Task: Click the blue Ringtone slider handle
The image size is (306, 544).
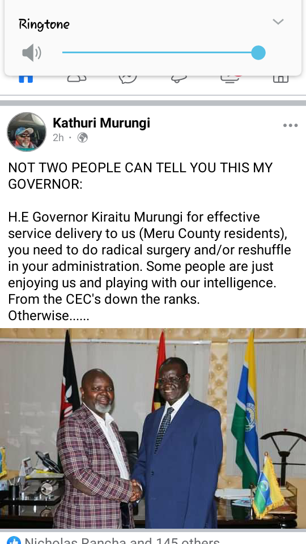Action: pyautogui.click(x=258, y=53)
